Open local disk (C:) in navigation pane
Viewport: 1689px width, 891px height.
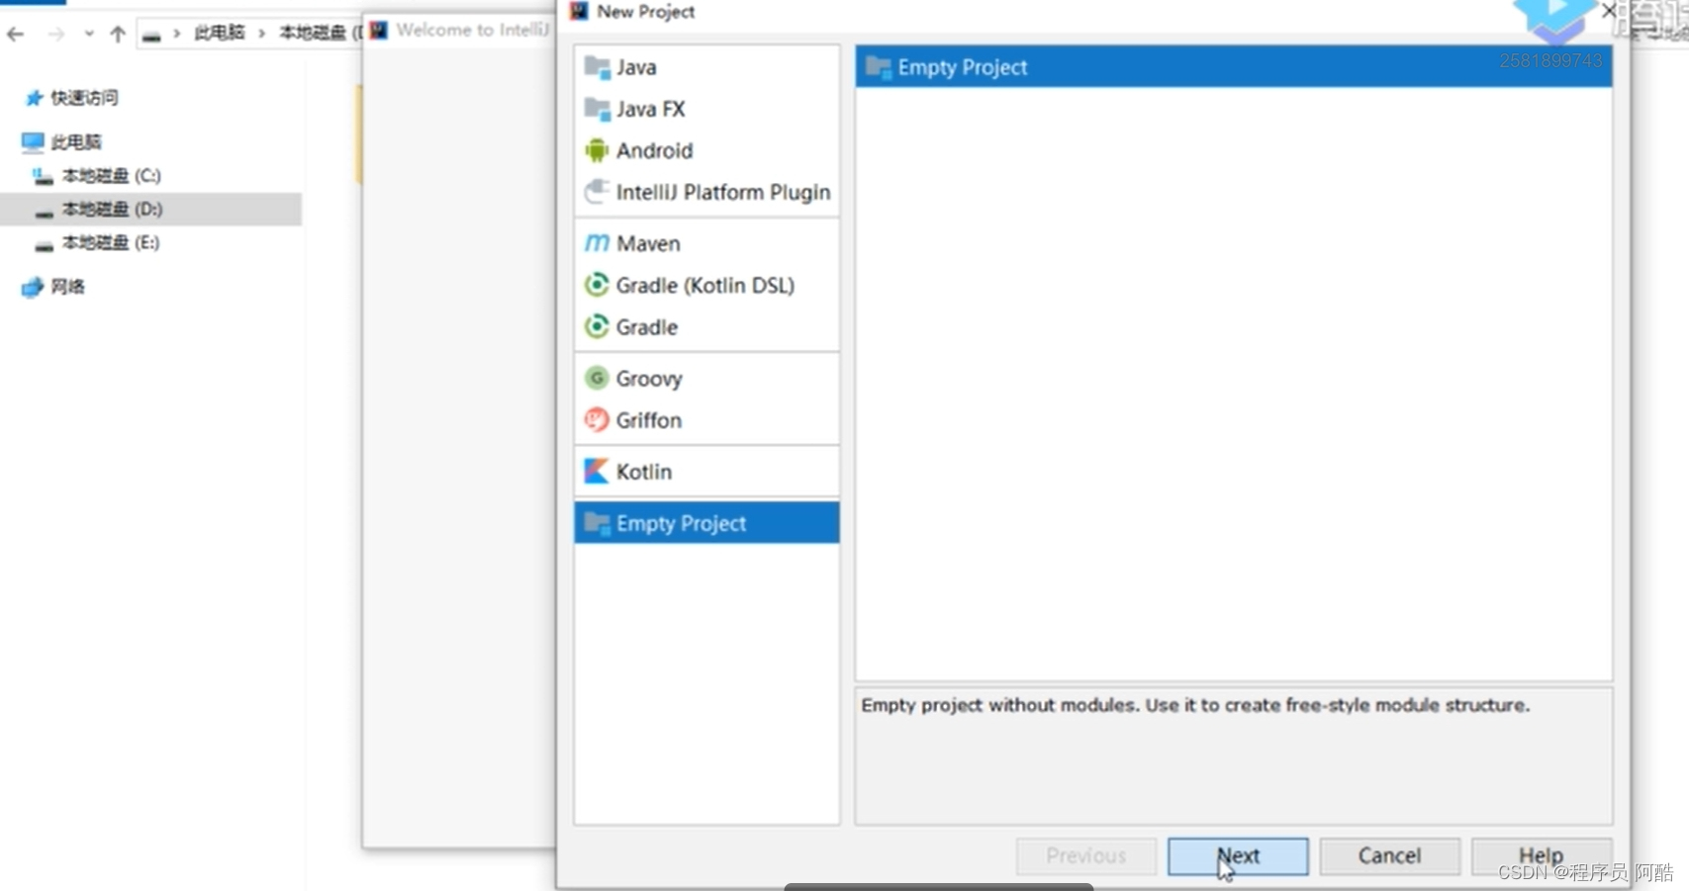click(111, 175)
